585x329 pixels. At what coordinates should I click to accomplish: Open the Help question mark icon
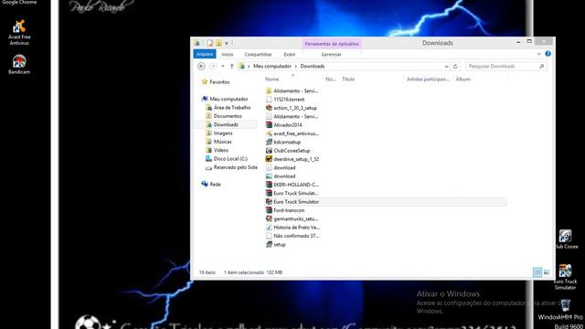[x=548, y=54]
